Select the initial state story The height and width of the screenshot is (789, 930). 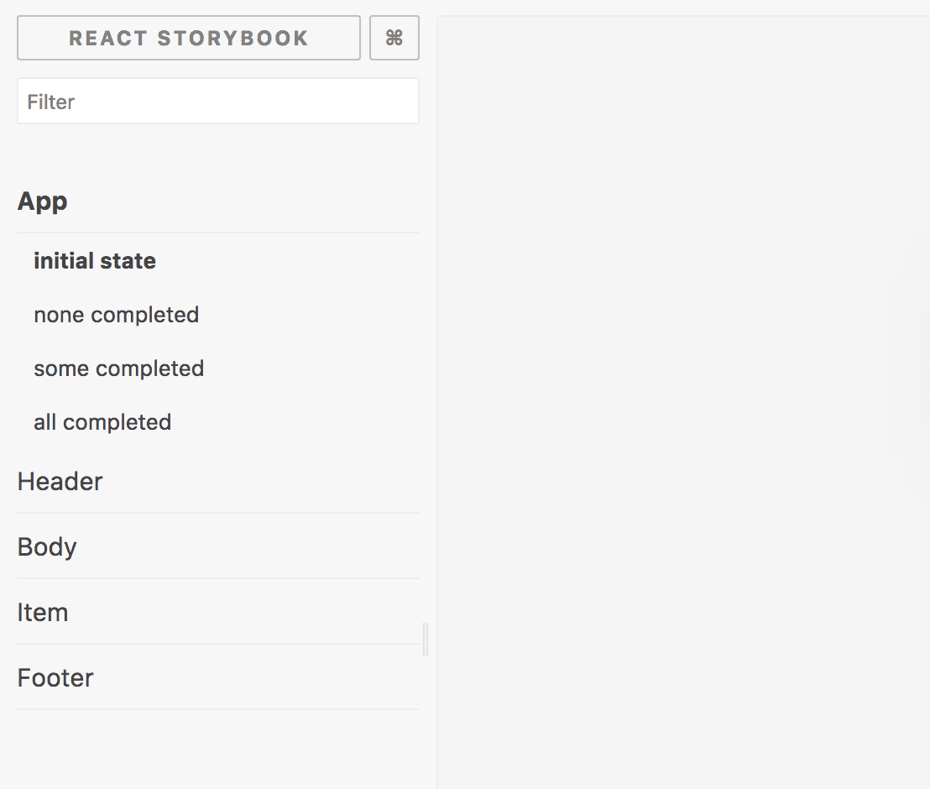tap(95, 261)
